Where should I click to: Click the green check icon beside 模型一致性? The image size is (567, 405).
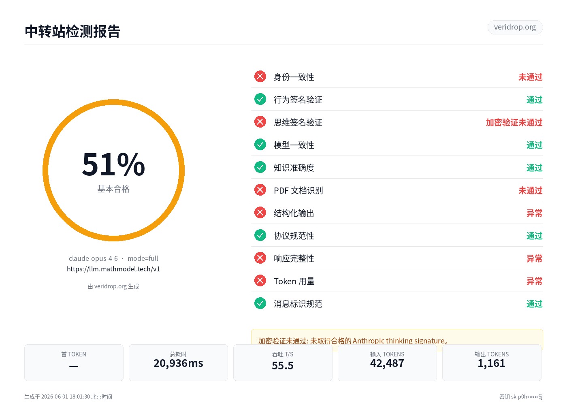[x=260, y=145]
